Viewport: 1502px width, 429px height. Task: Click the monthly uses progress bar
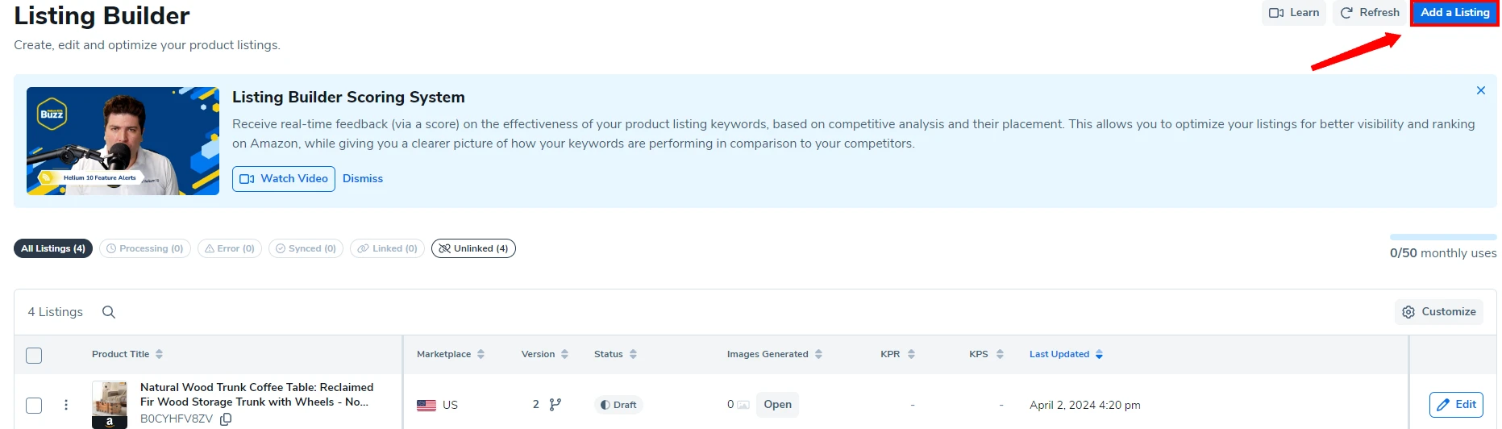coord(1443,237)
